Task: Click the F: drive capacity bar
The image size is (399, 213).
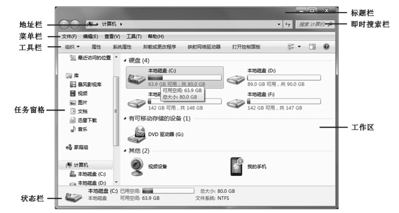Action: [x=284, y=101]
